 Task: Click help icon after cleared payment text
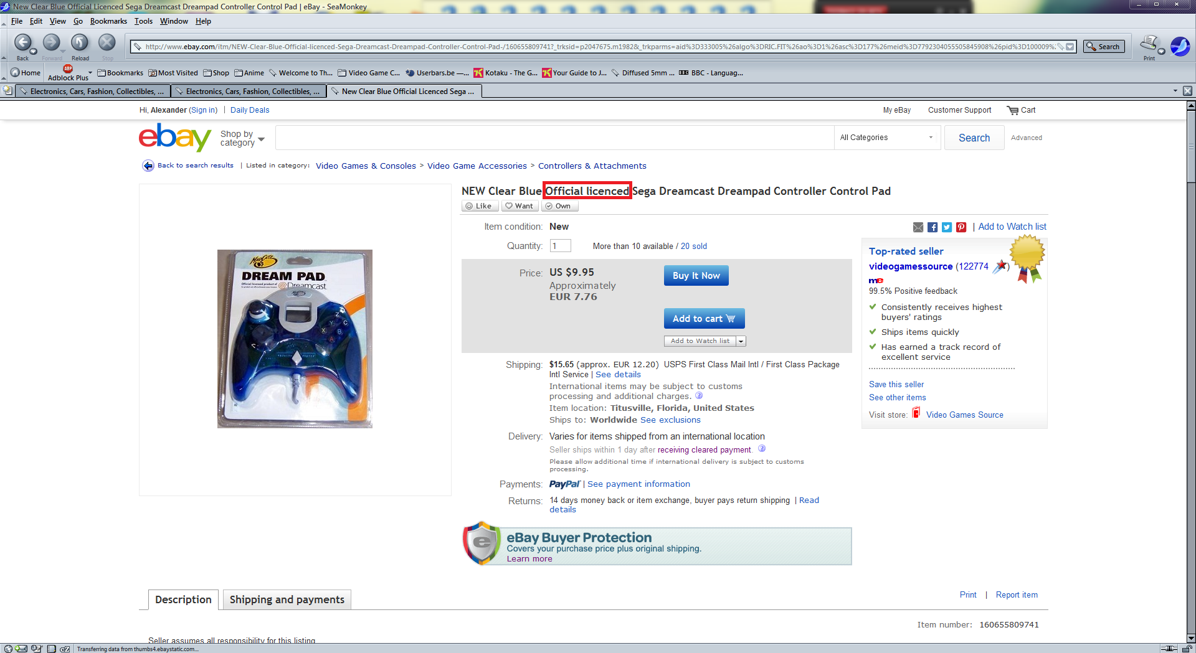point(762,448)
